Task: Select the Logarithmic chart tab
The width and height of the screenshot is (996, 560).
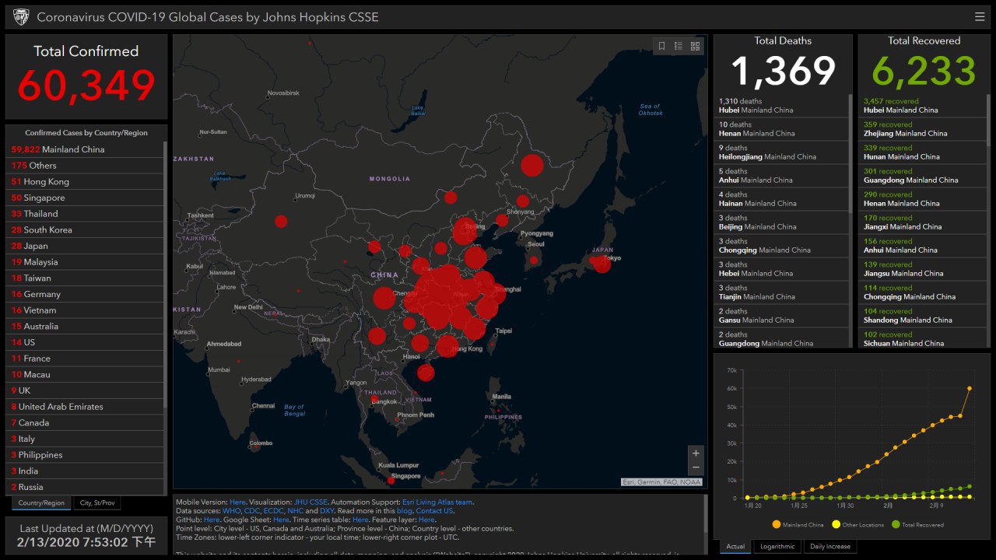Action: click(x=777, y=547)
